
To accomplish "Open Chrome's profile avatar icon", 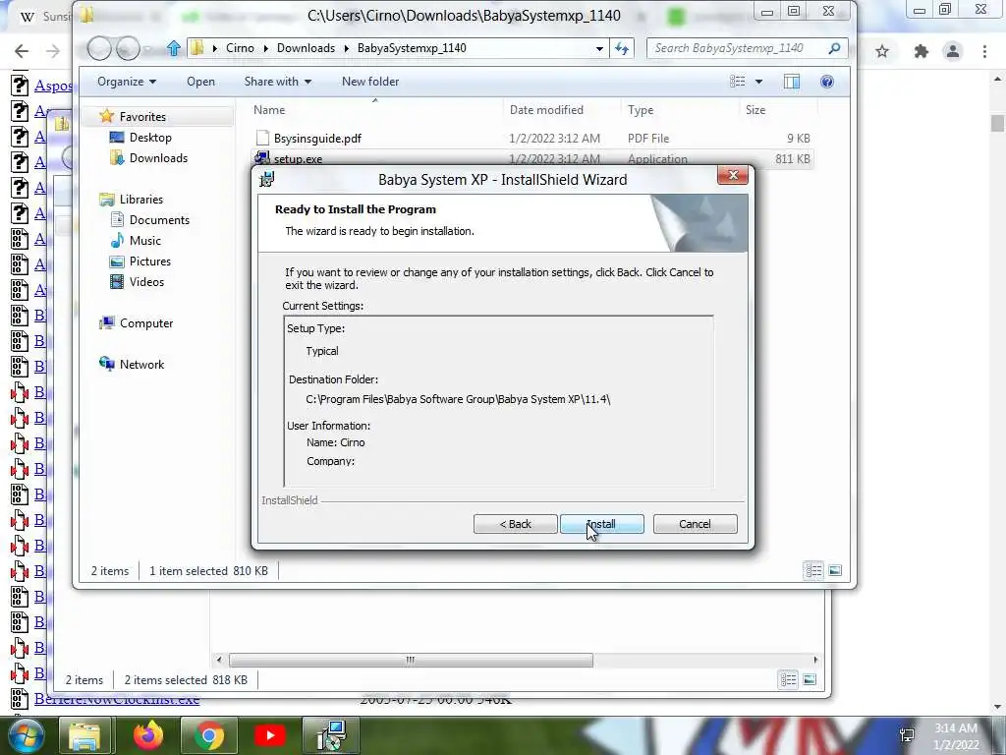I will (953, 51).
